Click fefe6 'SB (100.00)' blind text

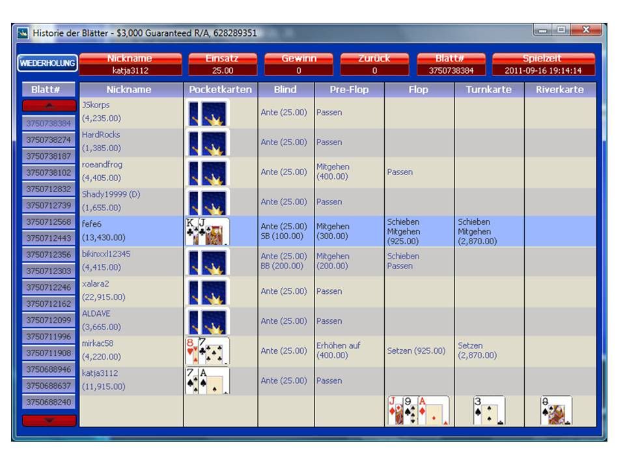coord(282,236)
